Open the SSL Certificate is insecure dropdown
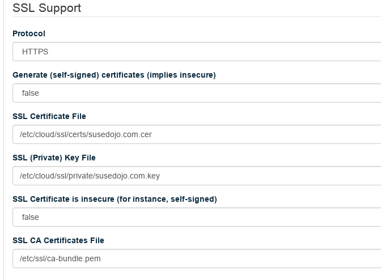The width and height of the screenshot is (381, 280). [196, 217]
